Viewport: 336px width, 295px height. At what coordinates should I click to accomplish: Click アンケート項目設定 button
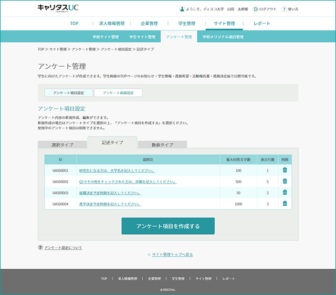click(69, 93)
